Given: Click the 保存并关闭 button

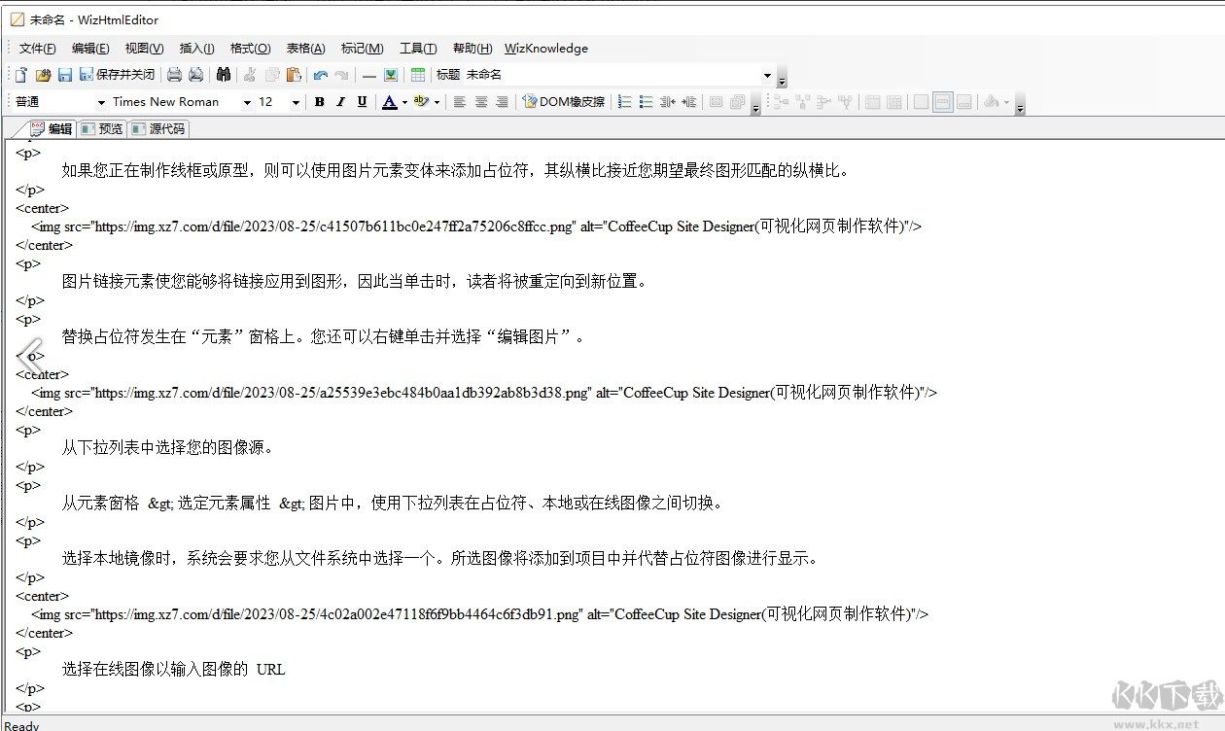Looking at the screenshot, I should [117, 75].
